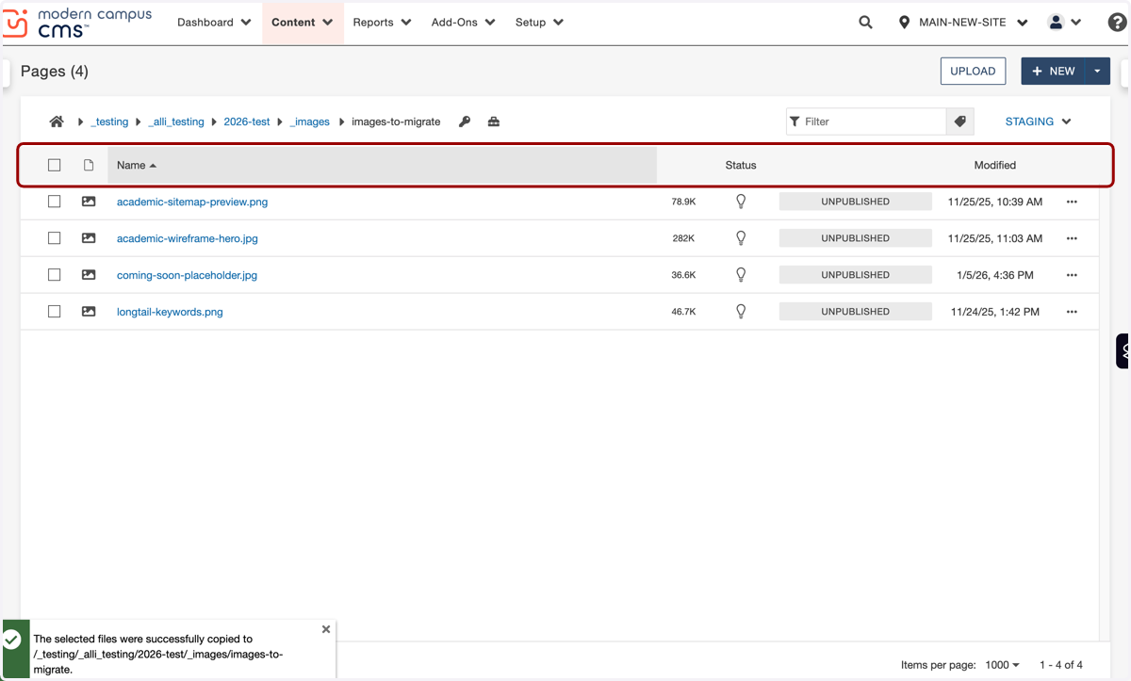Open longtail-keywords.png file link

170,312
